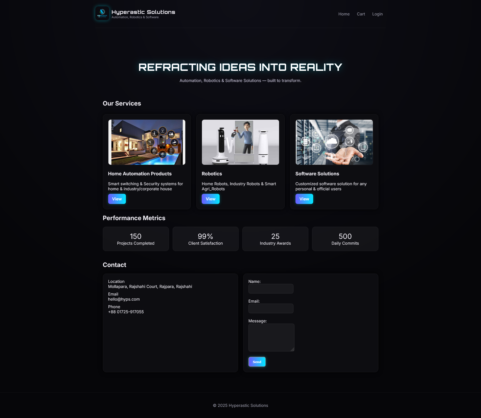Select the 150 Projects Completed card
This screenshot has width=481, height=418.
click(136, 239)
